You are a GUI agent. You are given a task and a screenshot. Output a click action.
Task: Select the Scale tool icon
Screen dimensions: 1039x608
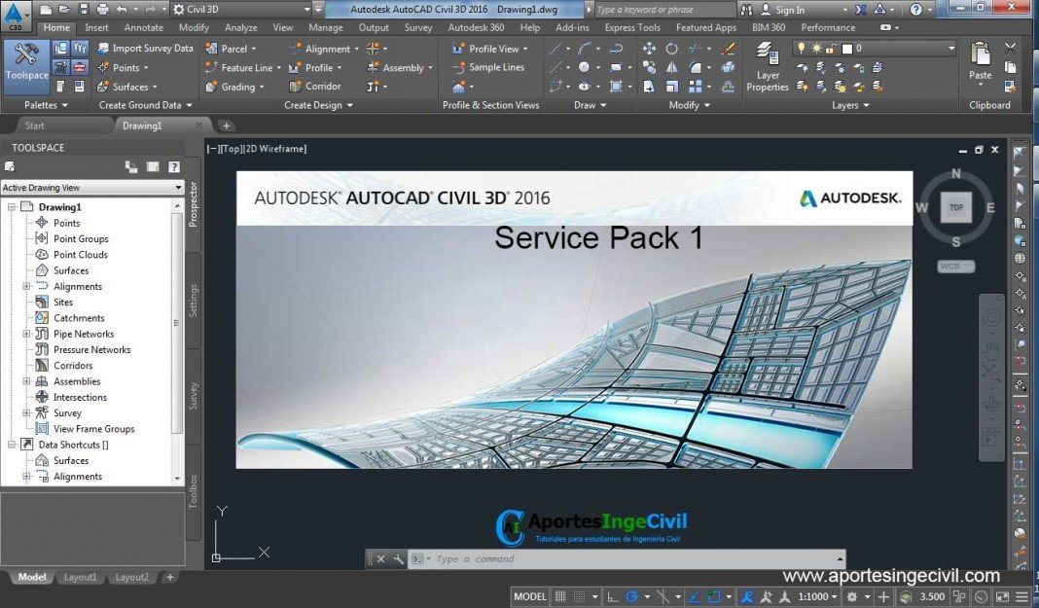[672, 87]
